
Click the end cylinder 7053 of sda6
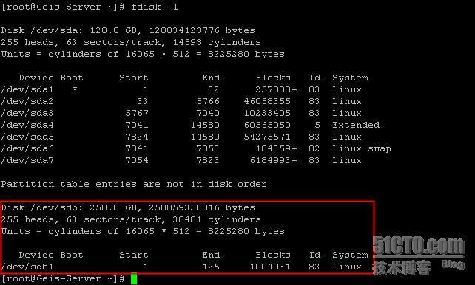(x=208, y=148)
